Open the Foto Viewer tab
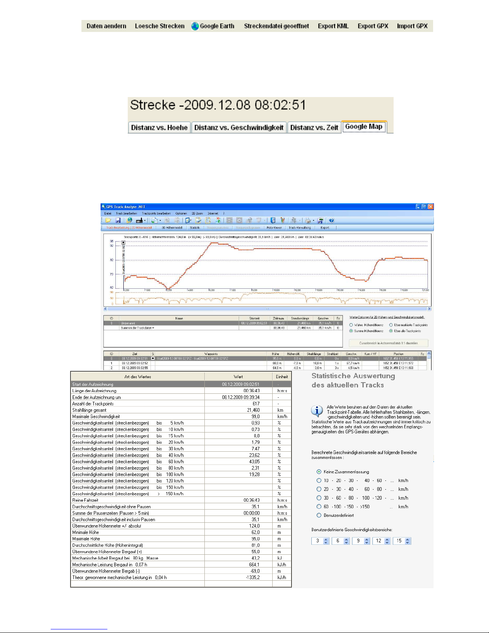This screenshot has width=489, height=633. pyautogui.click(x=274, y=228)
